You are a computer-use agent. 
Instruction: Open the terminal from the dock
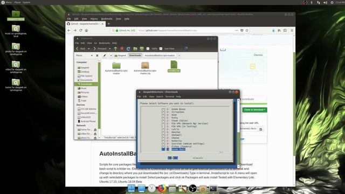(x=213, y=189)
